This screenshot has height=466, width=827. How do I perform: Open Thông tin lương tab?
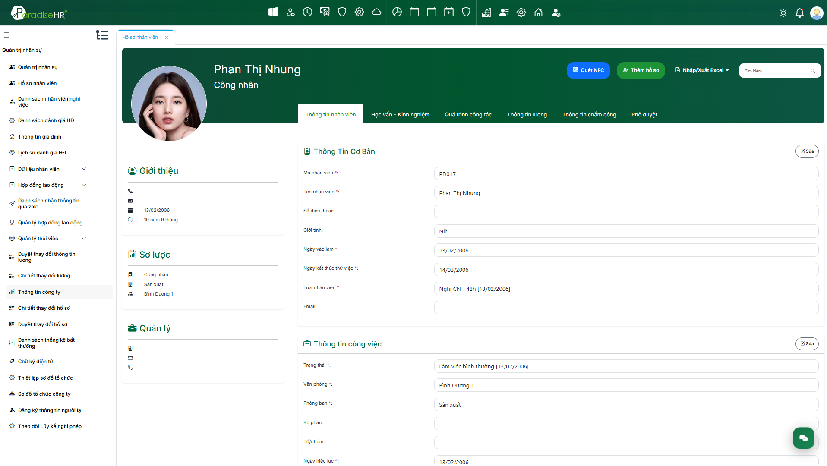(x=527, y=115)
